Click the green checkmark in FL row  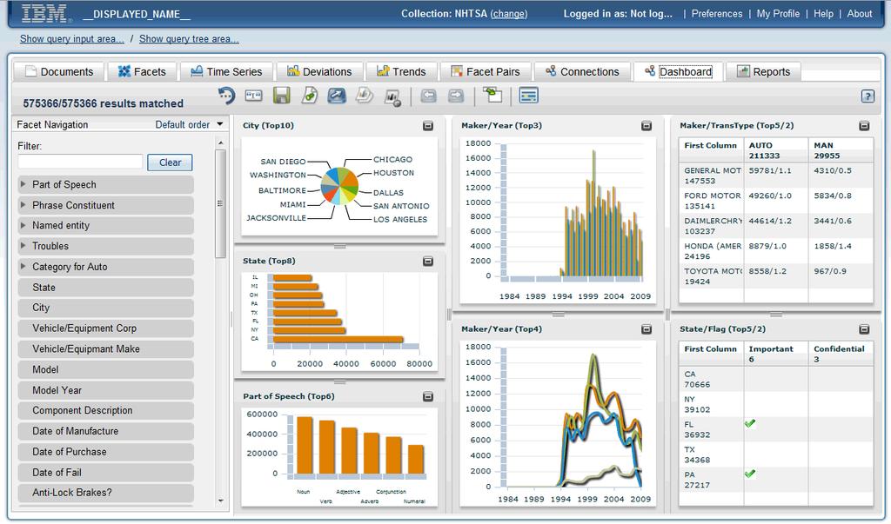750,423
